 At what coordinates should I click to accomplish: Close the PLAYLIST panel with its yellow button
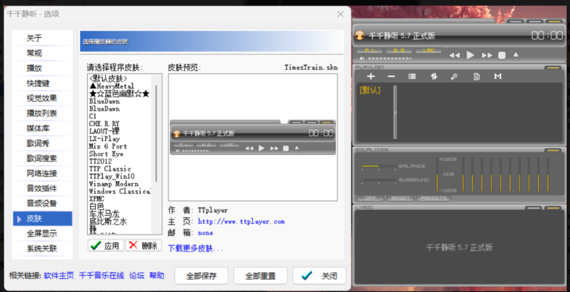point(553,68)
